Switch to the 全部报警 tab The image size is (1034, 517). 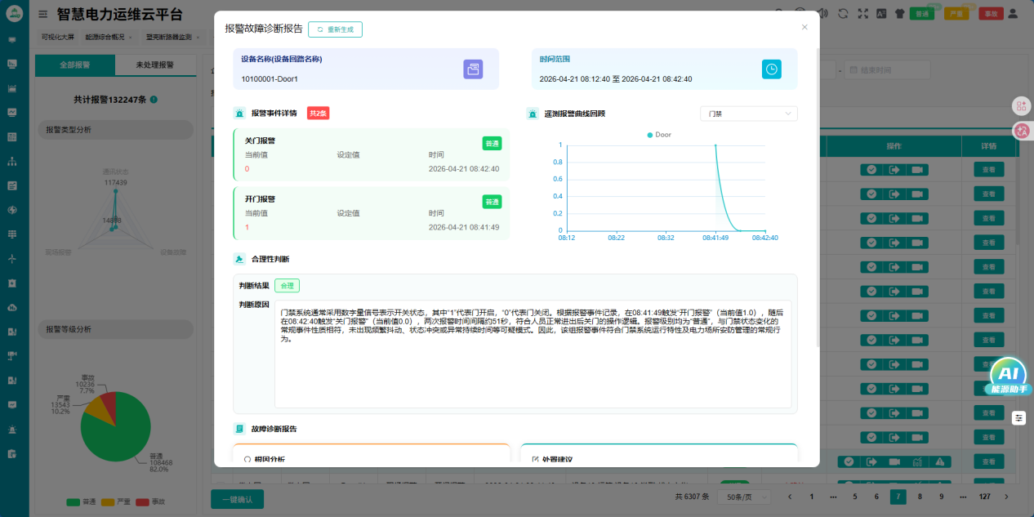(x=75, y=65)
